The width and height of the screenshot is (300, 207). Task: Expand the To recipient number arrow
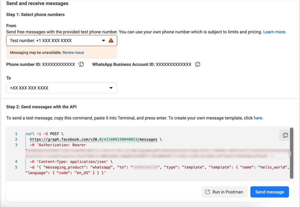point(111,88)
